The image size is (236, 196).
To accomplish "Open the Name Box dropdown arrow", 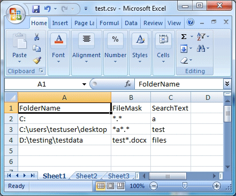I will (x=84, y=84).
